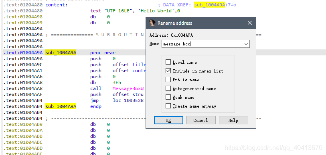Open Help for Rename address
Viewport: 326px width, 155px height.
[x=233, y=120]
